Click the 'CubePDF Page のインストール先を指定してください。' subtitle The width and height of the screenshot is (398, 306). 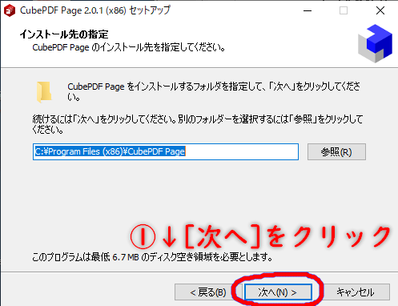tap(129, 47)
